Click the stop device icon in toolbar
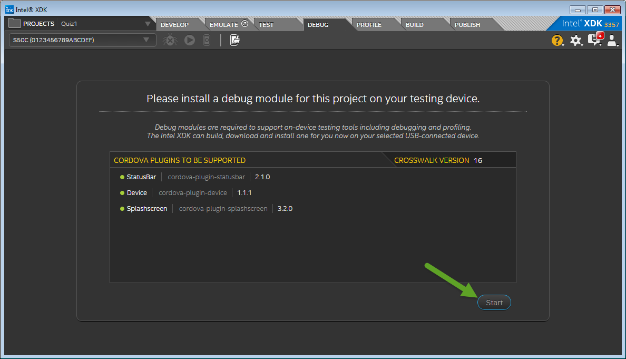Screen dimensions: 626x359 [207, 40]
